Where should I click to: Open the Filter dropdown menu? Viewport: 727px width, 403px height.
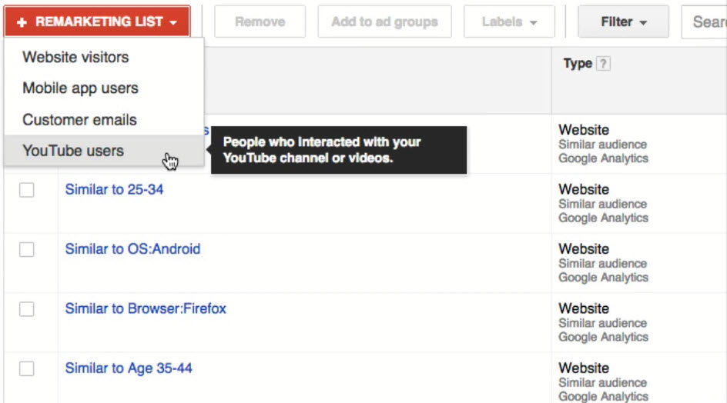623,22
